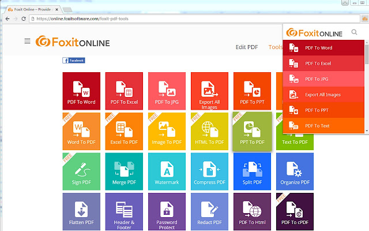Click the Foxit Online logo in popup
Viewport: 369px width, 231px height.
pos(314,33)
